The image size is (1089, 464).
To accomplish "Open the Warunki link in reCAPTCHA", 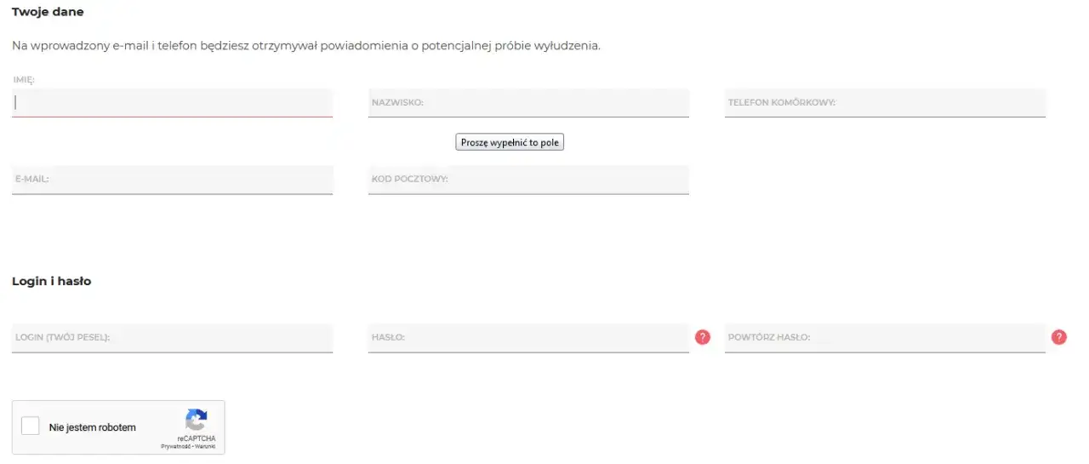I will point(204,446).
